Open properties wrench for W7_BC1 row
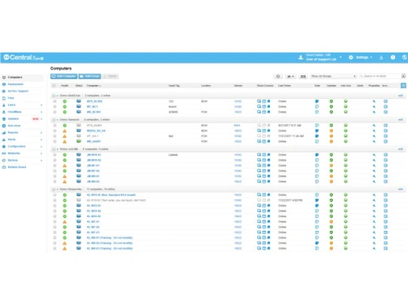408x306 pixels. (x=374, y=107)
